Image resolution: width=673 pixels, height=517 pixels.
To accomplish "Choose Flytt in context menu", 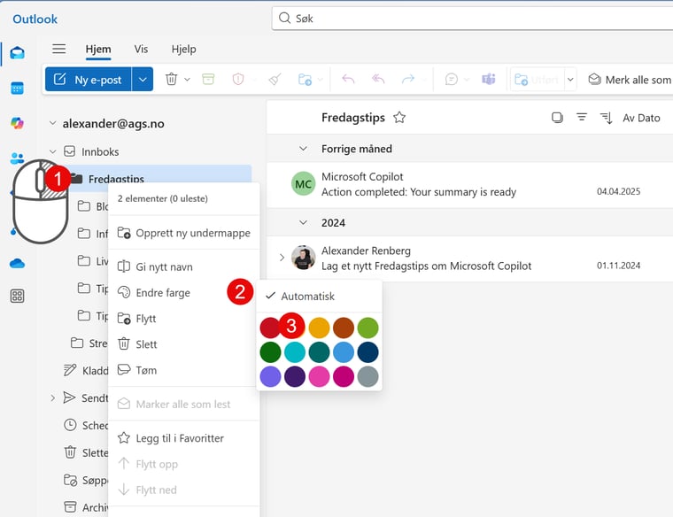I will 183,319.
